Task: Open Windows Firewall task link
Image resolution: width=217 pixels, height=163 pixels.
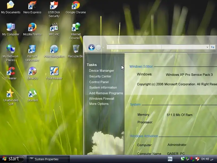Action: click(x=101, y=99)
